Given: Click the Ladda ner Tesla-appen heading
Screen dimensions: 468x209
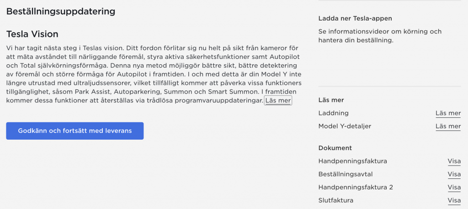Looking at the screenshot, I should (x=355, y=19).
